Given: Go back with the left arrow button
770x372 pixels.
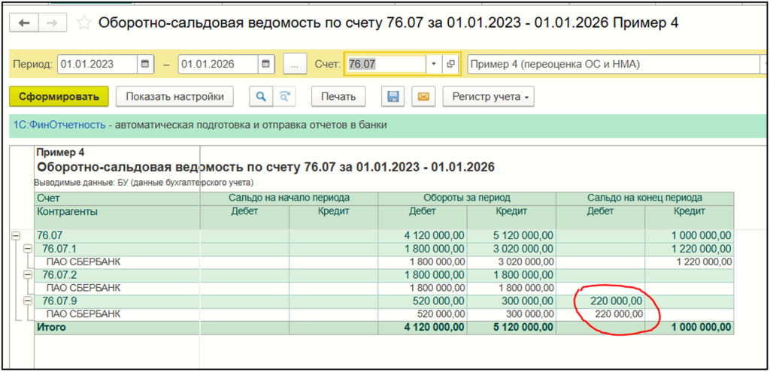Looking at the screenshot, I should 25,23.
